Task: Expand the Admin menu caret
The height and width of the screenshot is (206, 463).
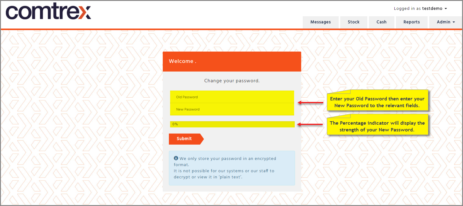Action: (x=454, y=22)
